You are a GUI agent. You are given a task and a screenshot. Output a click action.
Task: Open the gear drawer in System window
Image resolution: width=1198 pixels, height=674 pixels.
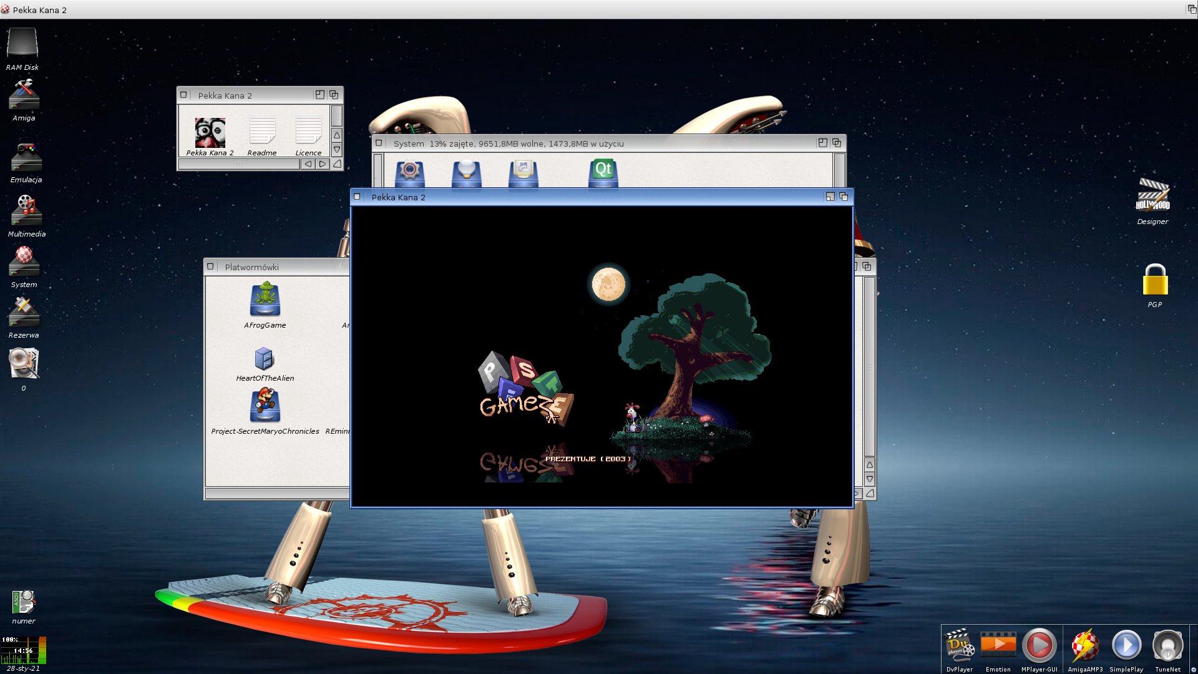pos(410,173)
